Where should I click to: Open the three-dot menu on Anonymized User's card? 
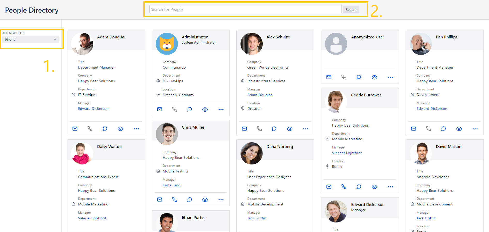(390, 77)
